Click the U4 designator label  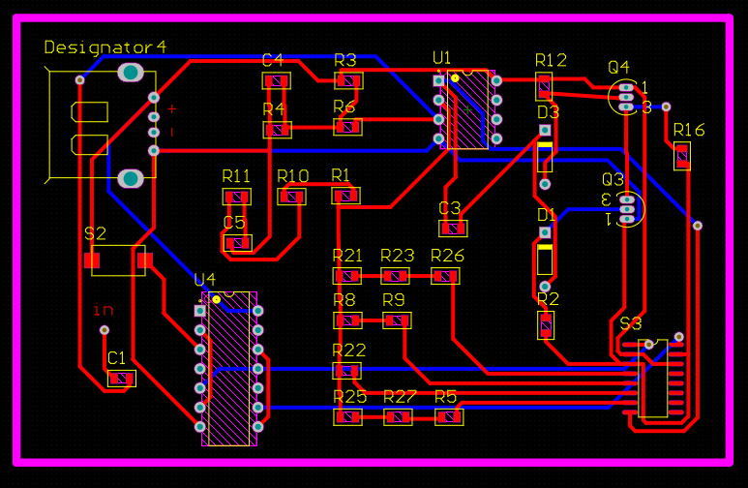tap(205, 279)
